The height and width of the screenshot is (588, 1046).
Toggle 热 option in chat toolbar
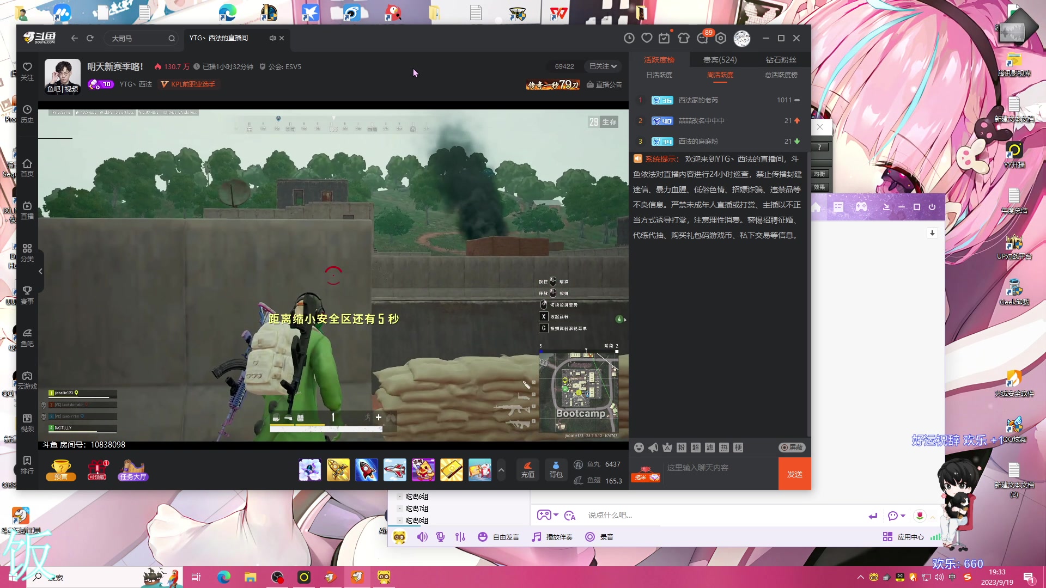[x=724, y=448]
